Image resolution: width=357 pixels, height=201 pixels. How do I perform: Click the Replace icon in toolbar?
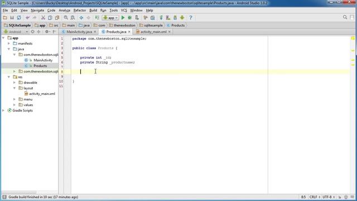tap(73, 17)
